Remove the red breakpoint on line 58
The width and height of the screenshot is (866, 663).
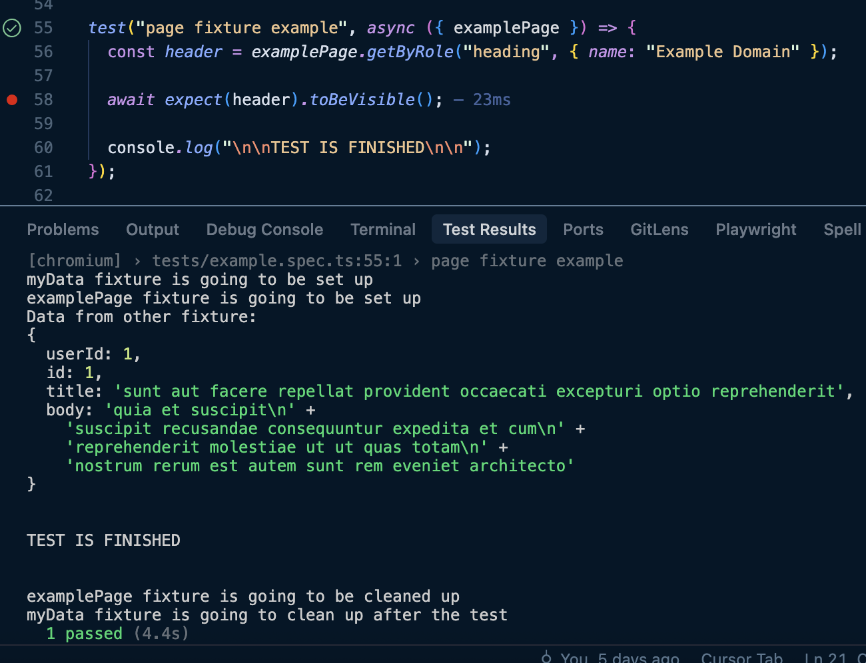(x=12, y=100)
